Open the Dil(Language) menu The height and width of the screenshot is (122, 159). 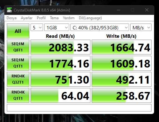point(90,18)
